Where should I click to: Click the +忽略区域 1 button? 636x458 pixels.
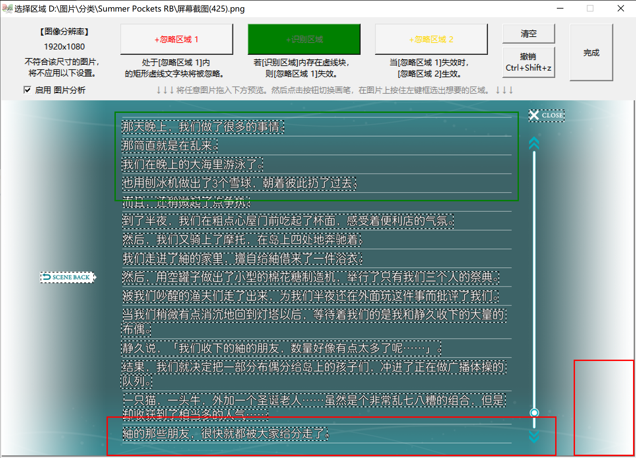click(176, 39)
